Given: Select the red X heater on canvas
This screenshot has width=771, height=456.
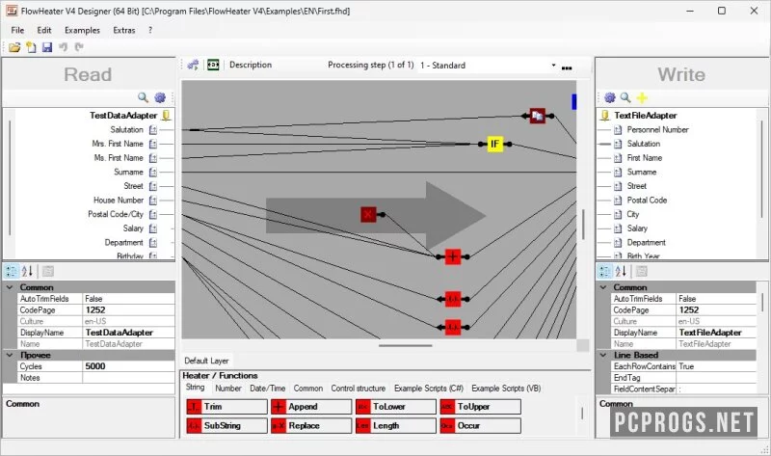Looking at the screenshot, I should [x=368, y=214].
